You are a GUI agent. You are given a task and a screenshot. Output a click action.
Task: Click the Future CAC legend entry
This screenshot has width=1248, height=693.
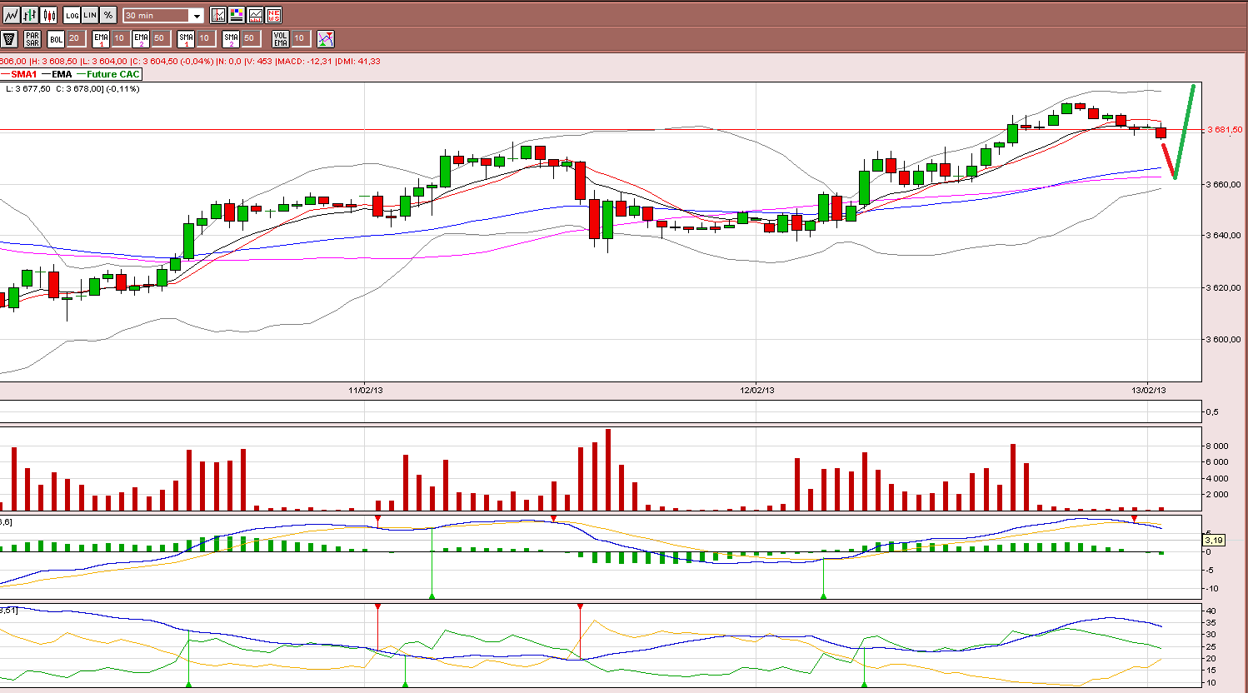click(x=108, y=74)
